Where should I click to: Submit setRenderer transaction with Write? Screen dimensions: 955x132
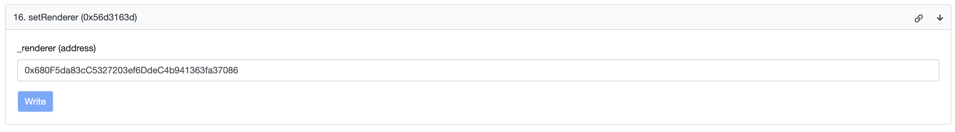35,101
